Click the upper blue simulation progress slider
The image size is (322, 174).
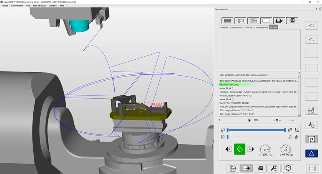tap(256, 130)
